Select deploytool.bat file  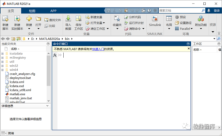click(20, 78)
